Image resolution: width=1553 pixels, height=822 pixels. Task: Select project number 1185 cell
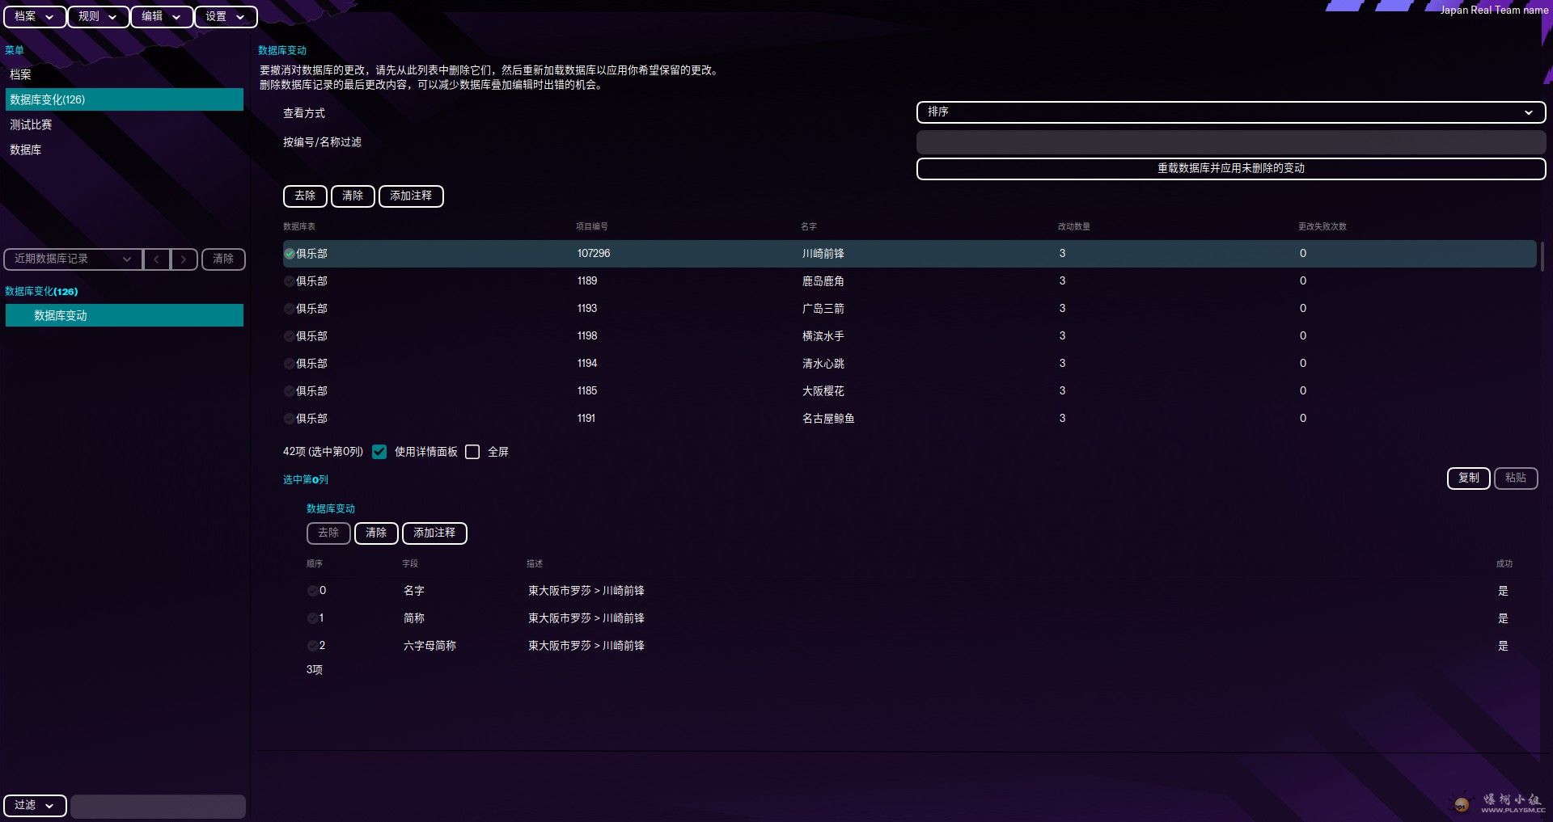pos(587,391)
